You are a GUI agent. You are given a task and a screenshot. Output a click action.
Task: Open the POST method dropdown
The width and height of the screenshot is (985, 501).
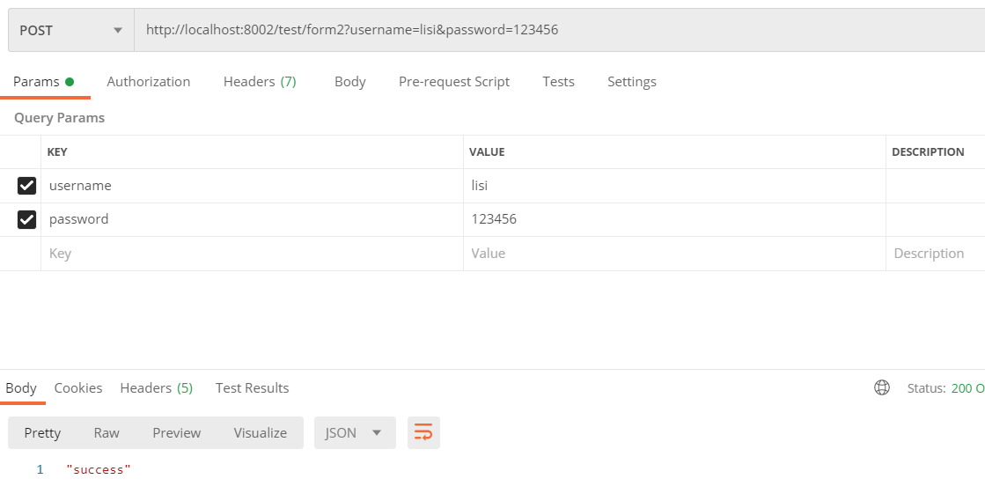click(x=71, y=30)
